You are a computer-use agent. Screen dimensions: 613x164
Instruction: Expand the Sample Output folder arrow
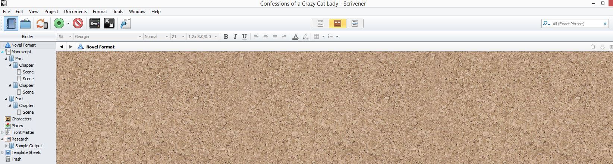coord(6,146)
